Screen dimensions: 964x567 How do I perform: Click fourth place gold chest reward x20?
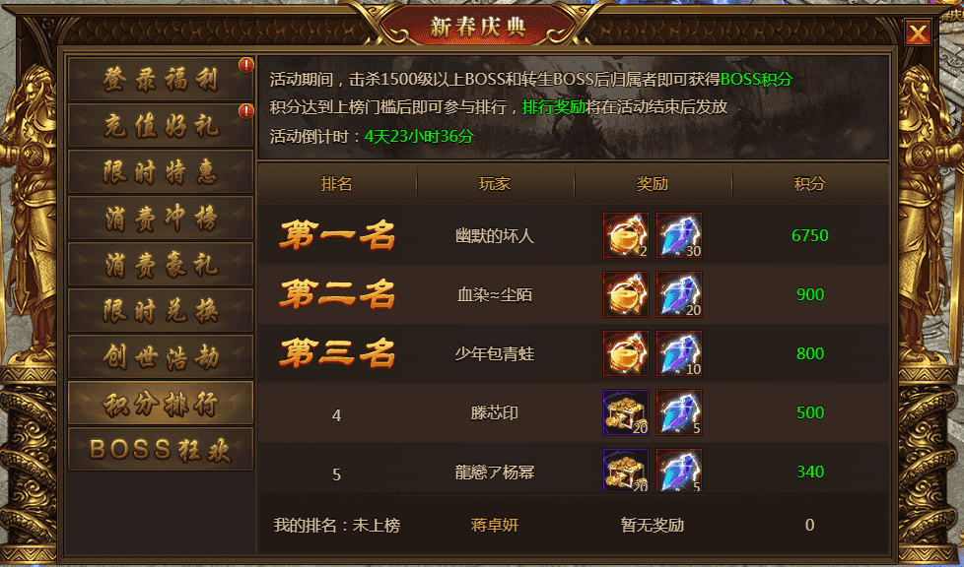pos(625,412)
